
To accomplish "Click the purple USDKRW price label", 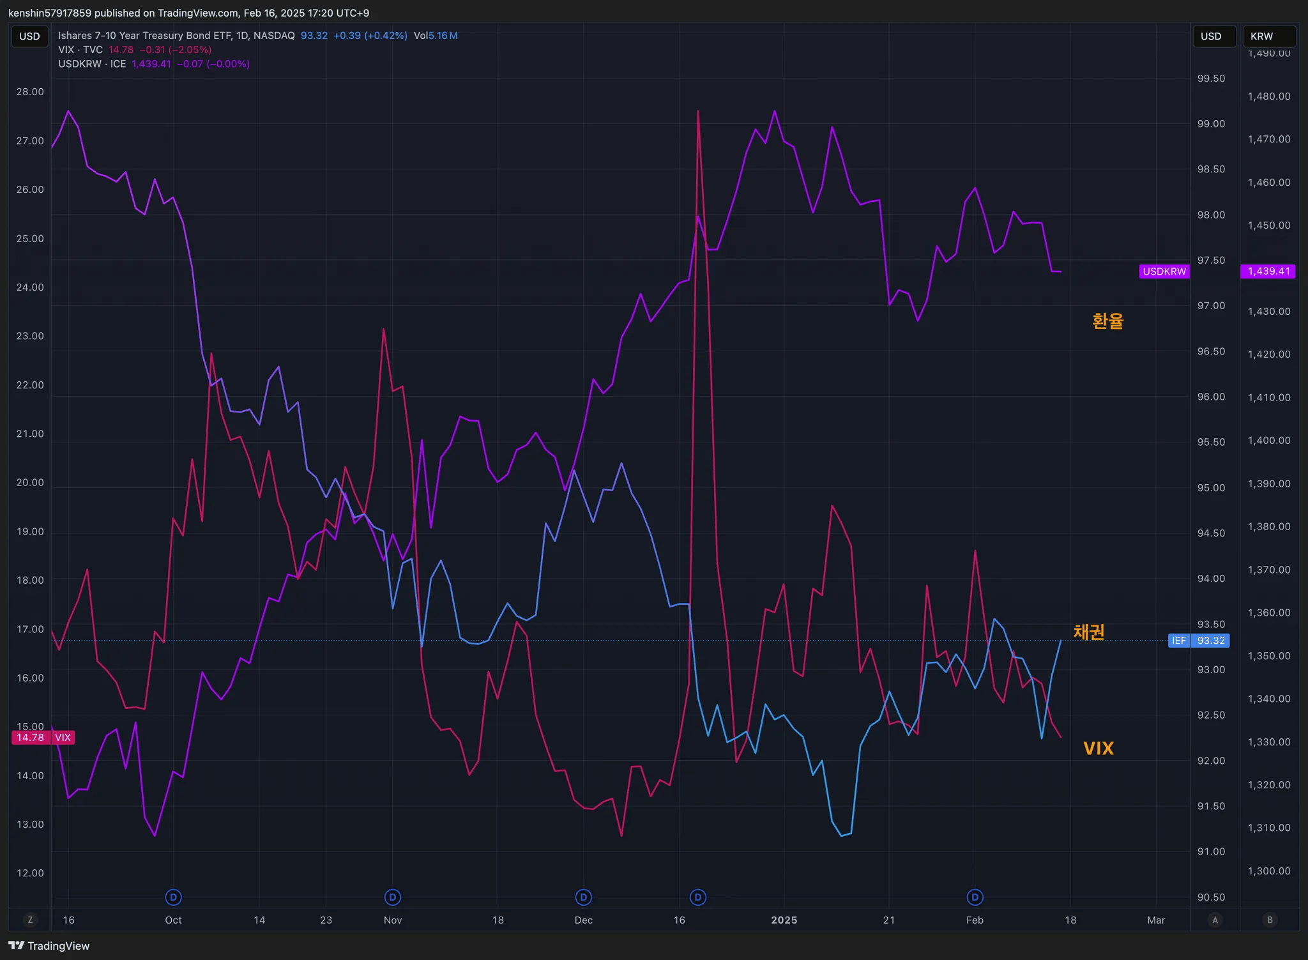I will pos(1164,271).
